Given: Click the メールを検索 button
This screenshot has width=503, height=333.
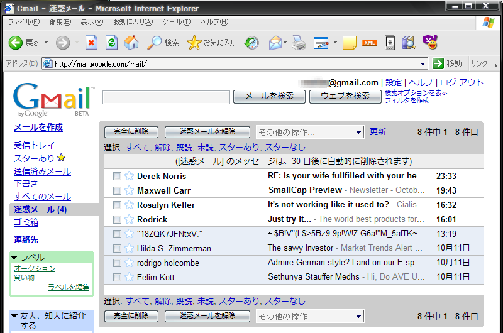Looking at the screenshot, I should click(269, 96).
